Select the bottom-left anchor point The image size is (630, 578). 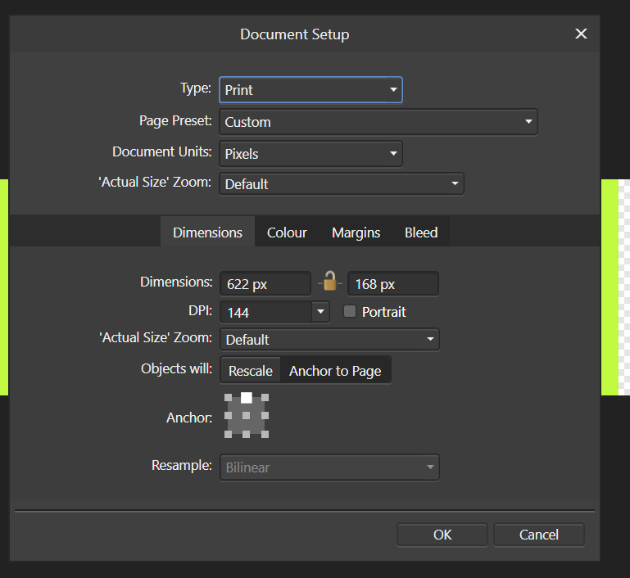coord(228,434)
